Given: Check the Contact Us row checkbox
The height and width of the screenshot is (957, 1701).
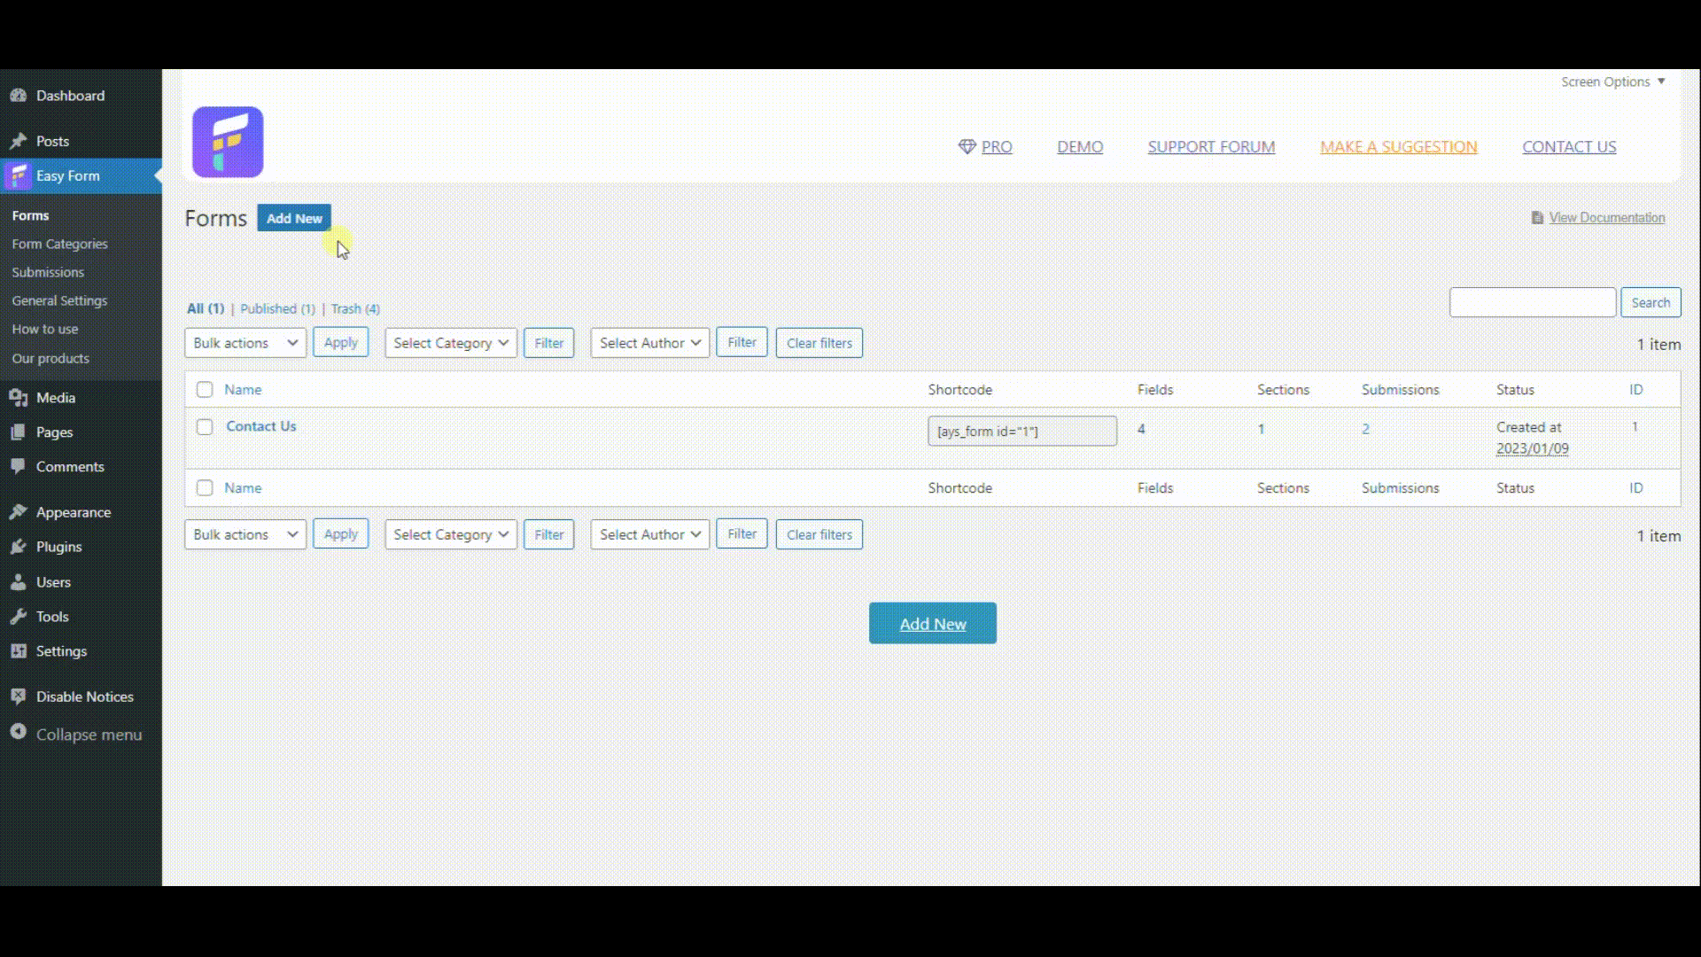Looking at the screenshot, I should tap(205, 427).
